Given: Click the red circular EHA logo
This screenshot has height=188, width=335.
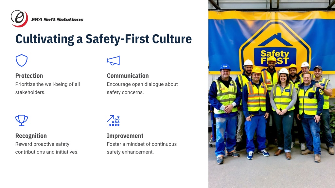Looking at the screenshot, I should [x=19, y=19].
